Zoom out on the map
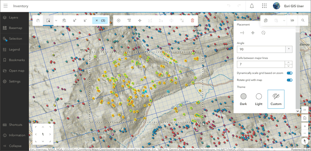311x151 pixels. tap(305, 133)
